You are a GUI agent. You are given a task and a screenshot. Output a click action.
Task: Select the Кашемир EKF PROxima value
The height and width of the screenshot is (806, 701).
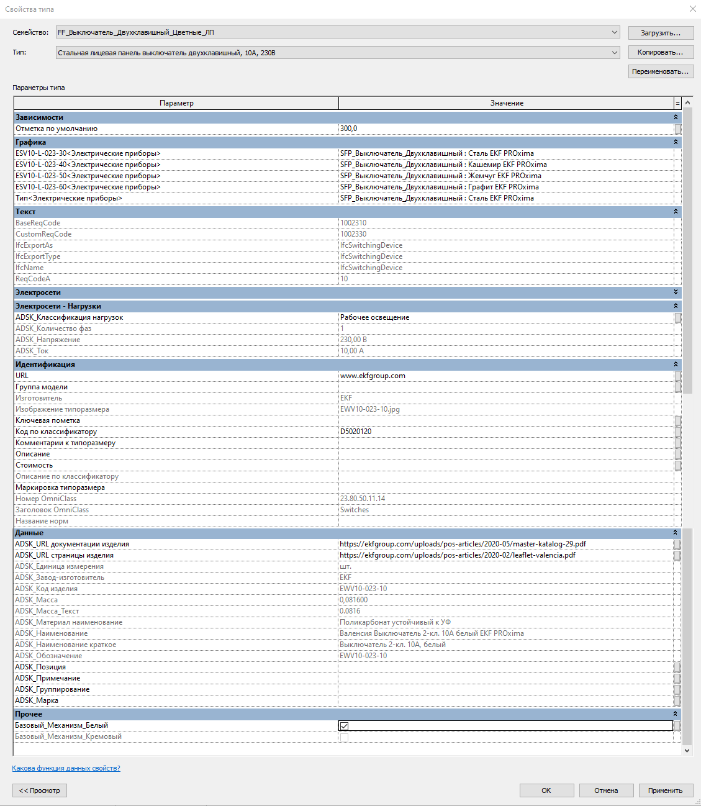[506, 165]
